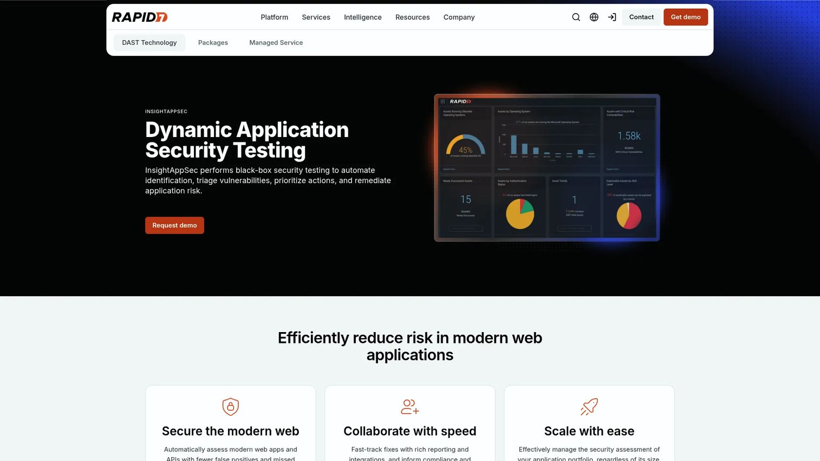Click the rocket icon above Scale with ease
820x461 pixels.
[x=589, y=407]
